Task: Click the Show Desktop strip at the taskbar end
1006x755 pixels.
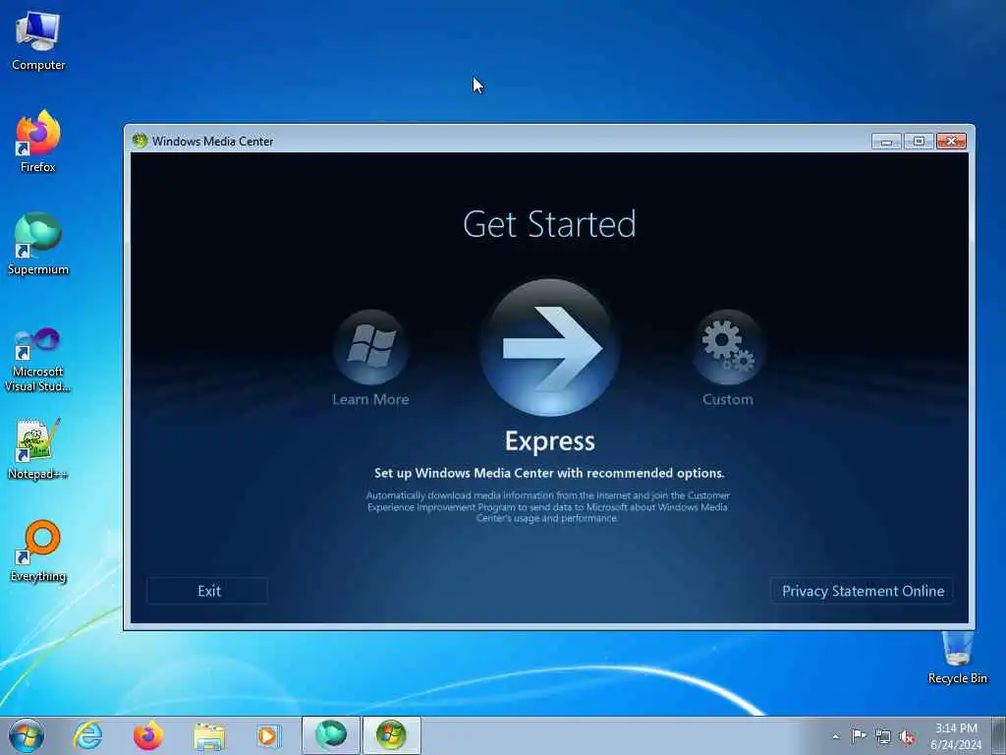Action: pos(999,735)
